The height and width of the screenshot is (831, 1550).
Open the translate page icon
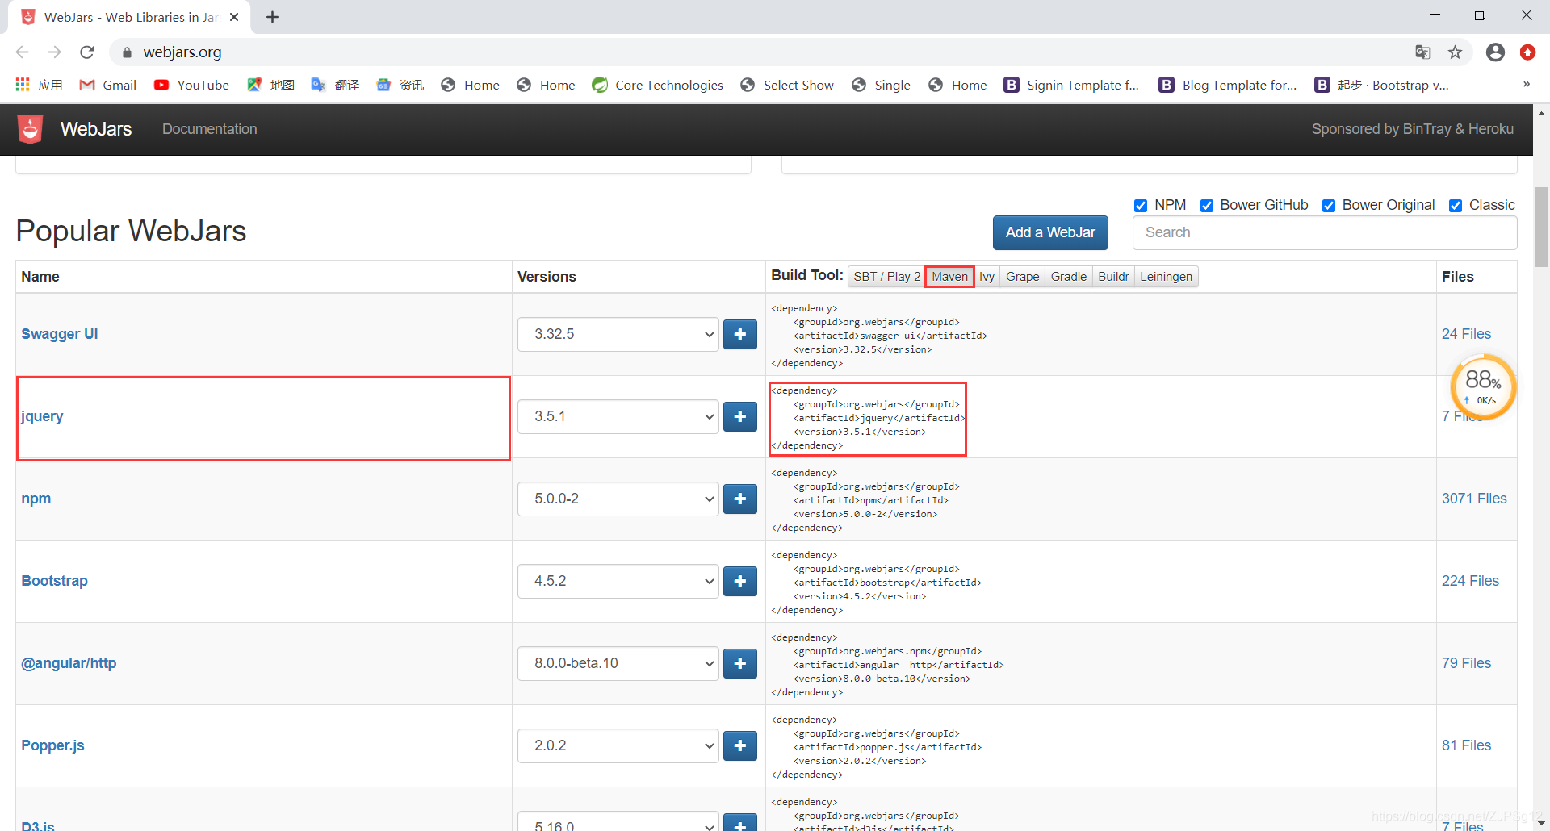[x=1422, y=52]
